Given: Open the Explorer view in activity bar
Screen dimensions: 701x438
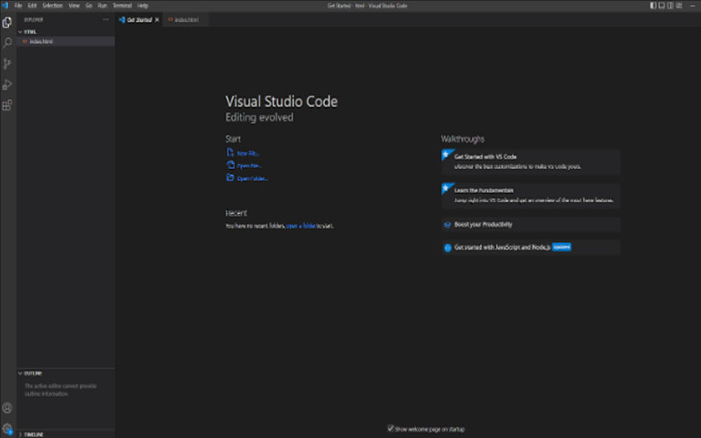Looking at the screenshot, I should 7,23.
